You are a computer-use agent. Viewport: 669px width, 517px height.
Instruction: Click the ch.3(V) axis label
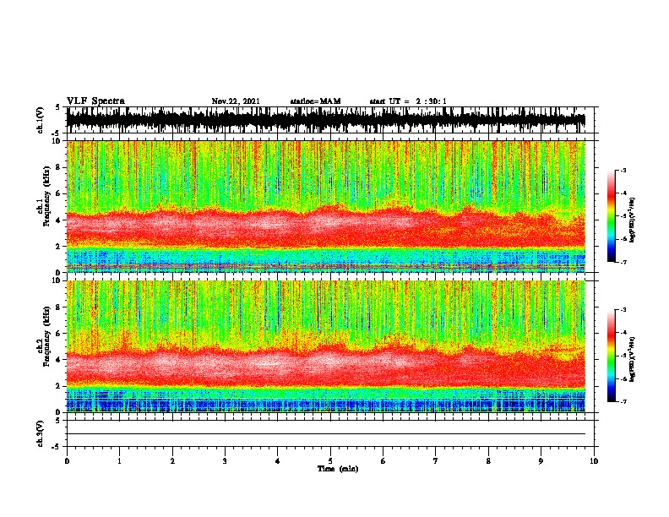41,433
